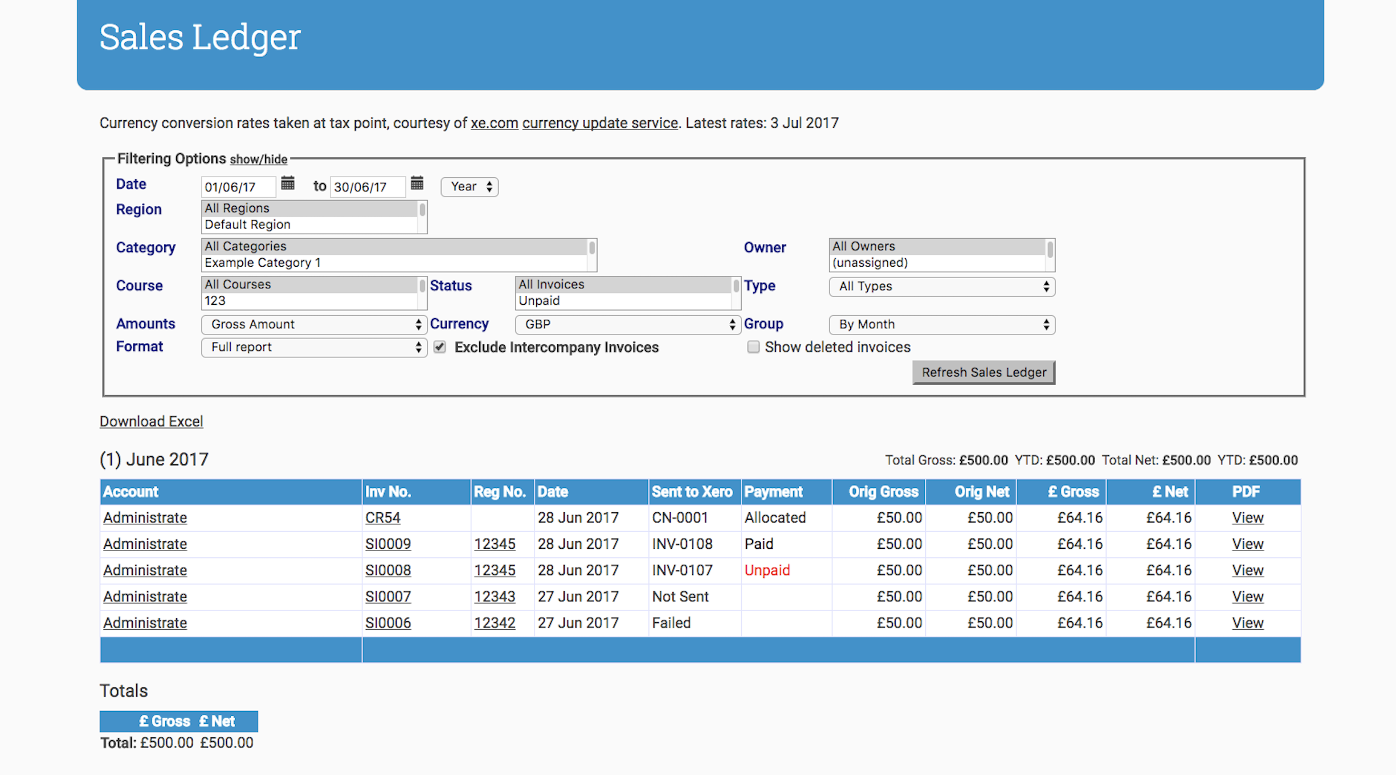This screenshot has height=775, width=1396.
Task: Select All Owners in Owner list
Action: 937,247
